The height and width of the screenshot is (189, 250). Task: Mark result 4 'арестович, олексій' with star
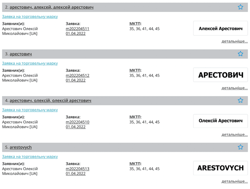point(240,100)
